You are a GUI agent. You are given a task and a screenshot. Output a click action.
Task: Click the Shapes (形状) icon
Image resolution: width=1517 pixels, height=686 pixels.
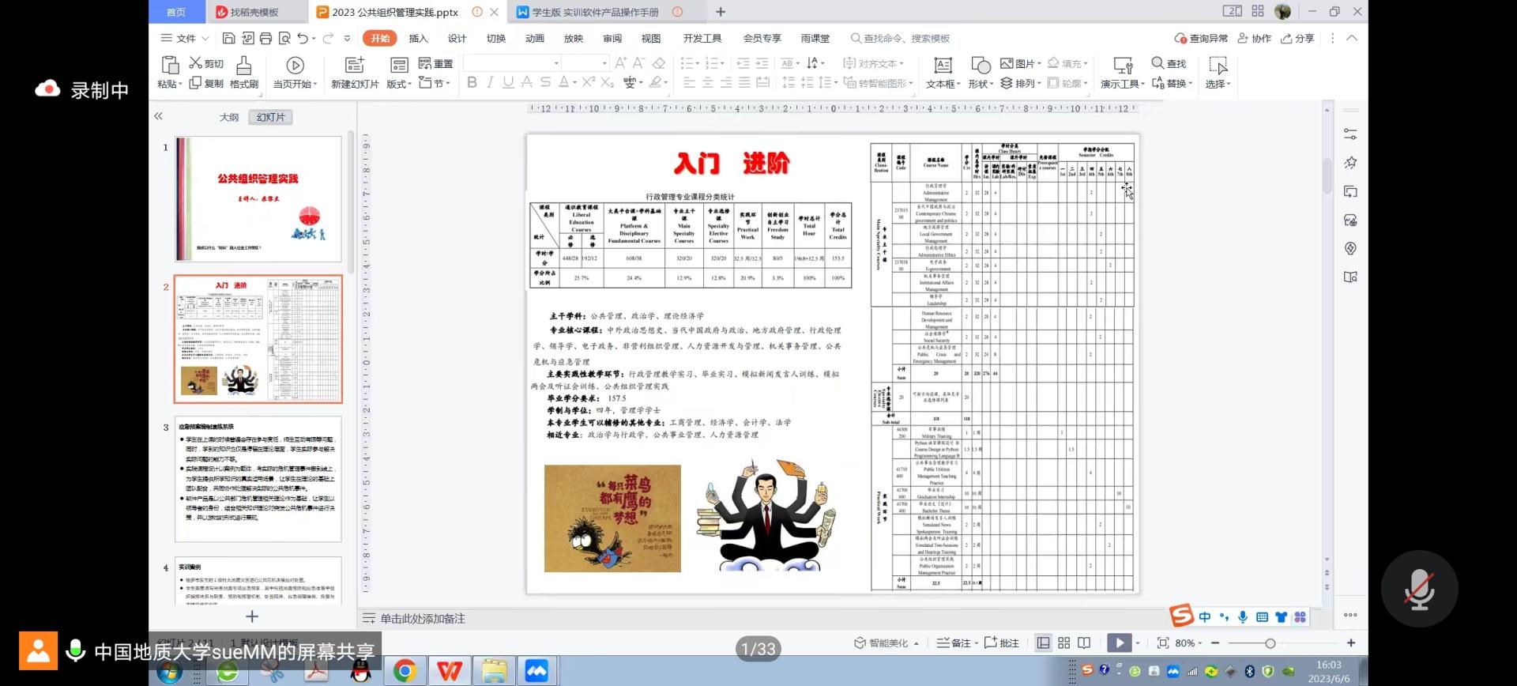[981, 66]
